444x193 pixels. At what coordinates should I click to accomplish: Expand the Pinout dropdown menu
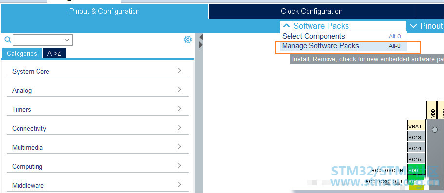(426, 26)
